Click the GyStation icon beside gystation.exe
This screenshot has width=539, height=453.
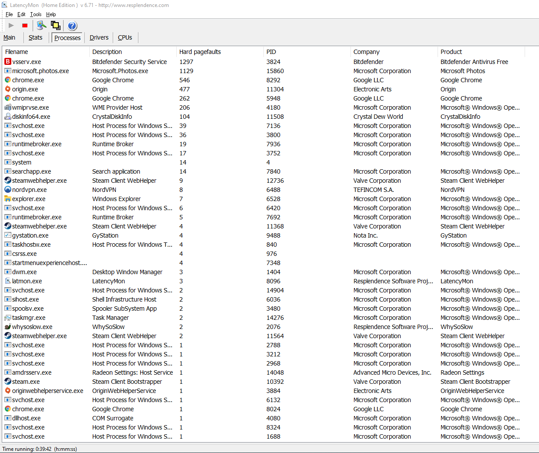(8, 235)
